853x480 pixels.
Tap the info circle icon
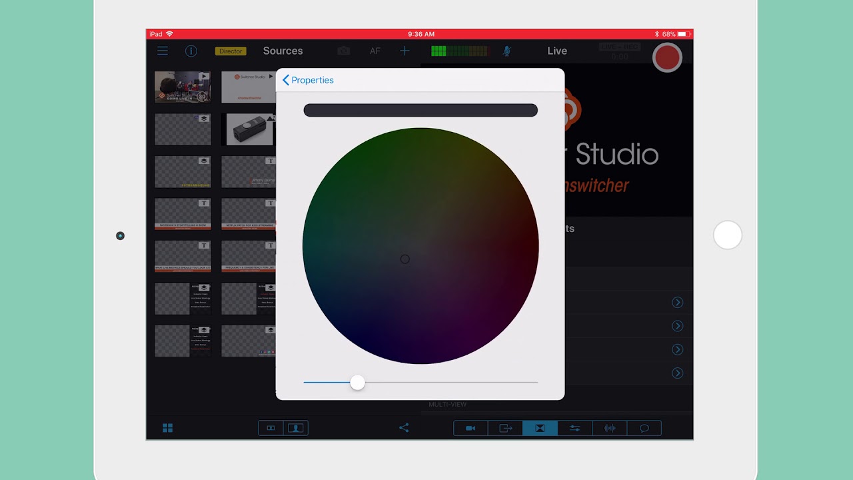[191, 51]
